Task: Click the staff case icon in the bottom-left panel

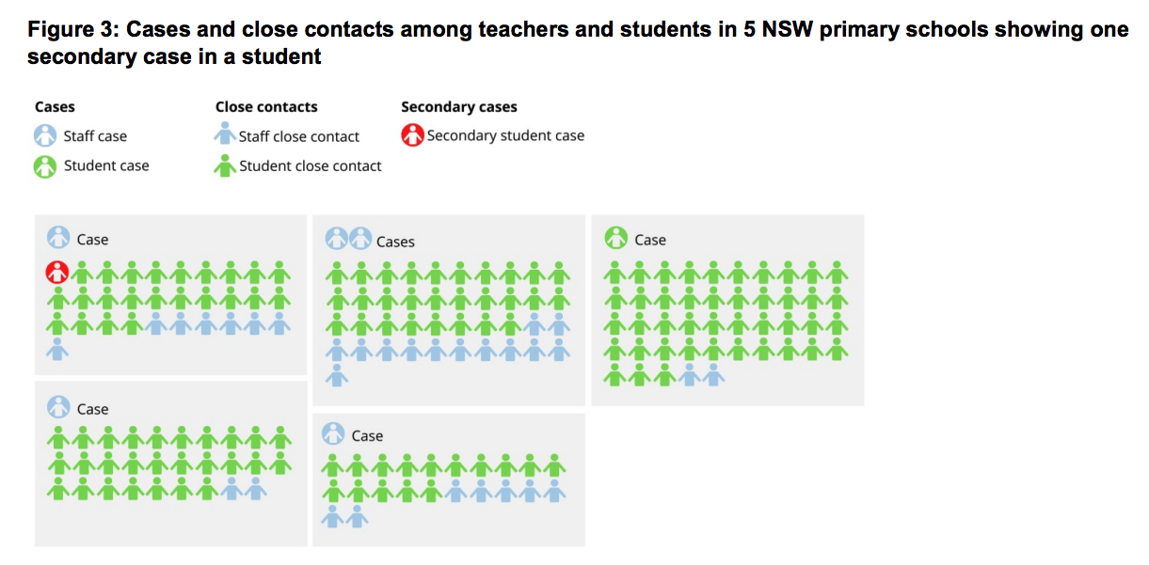Action: click(x=58, y=408)
